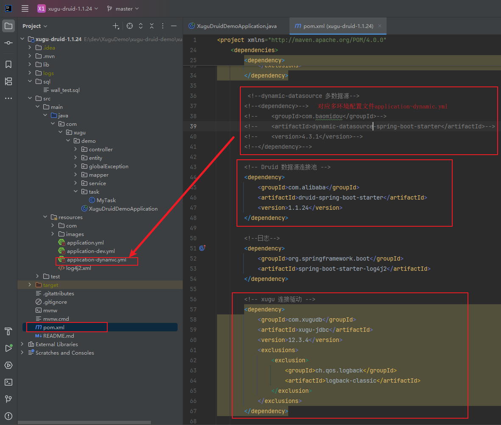Screen dimensions: 501x425
Task: Open application-dynamic.yml in project tree
Action: point(96,260)
